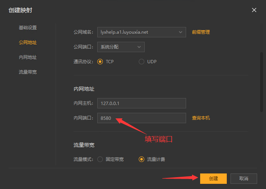
Task: Expand the 公网域名 dropdown arrow
Action: coord(180,32)
